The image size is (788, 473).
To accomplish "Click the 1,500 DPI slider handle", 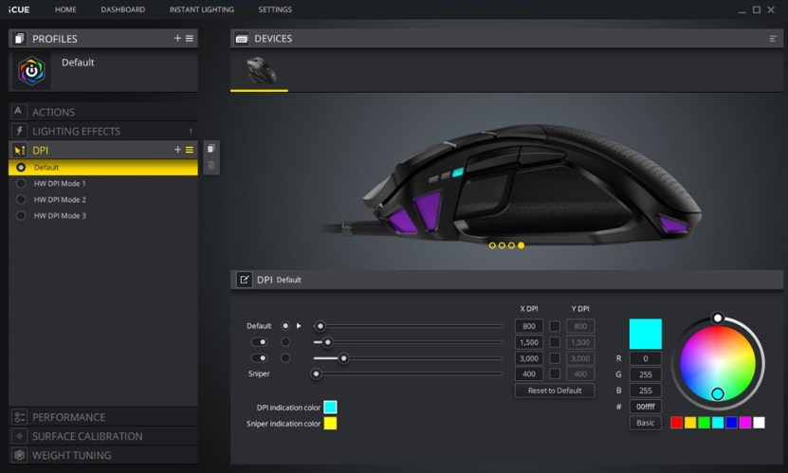I will click(x=328, y=342).
